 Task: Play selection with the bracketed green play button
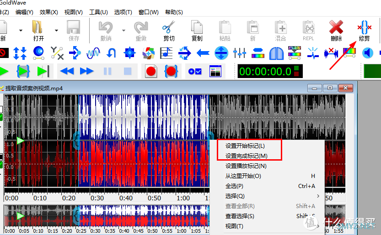click(x=23, y=71)
